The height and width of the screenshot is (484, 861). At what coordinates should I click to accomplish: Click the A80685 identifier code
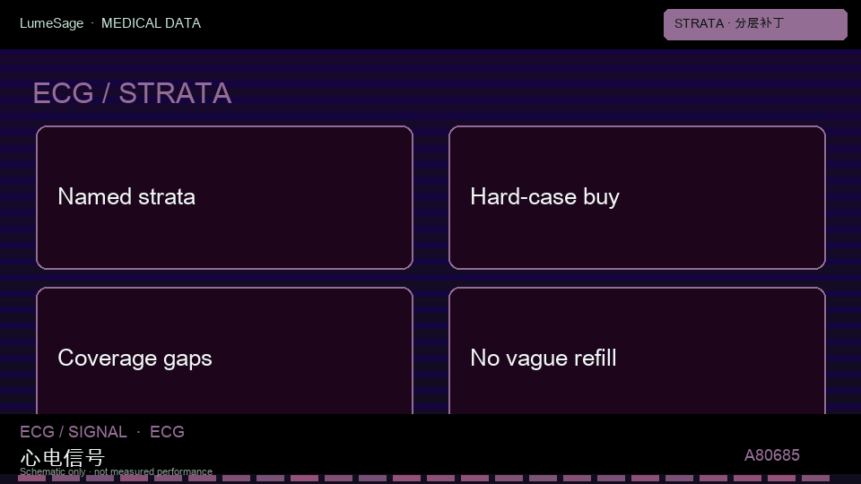tap(771, 455)
